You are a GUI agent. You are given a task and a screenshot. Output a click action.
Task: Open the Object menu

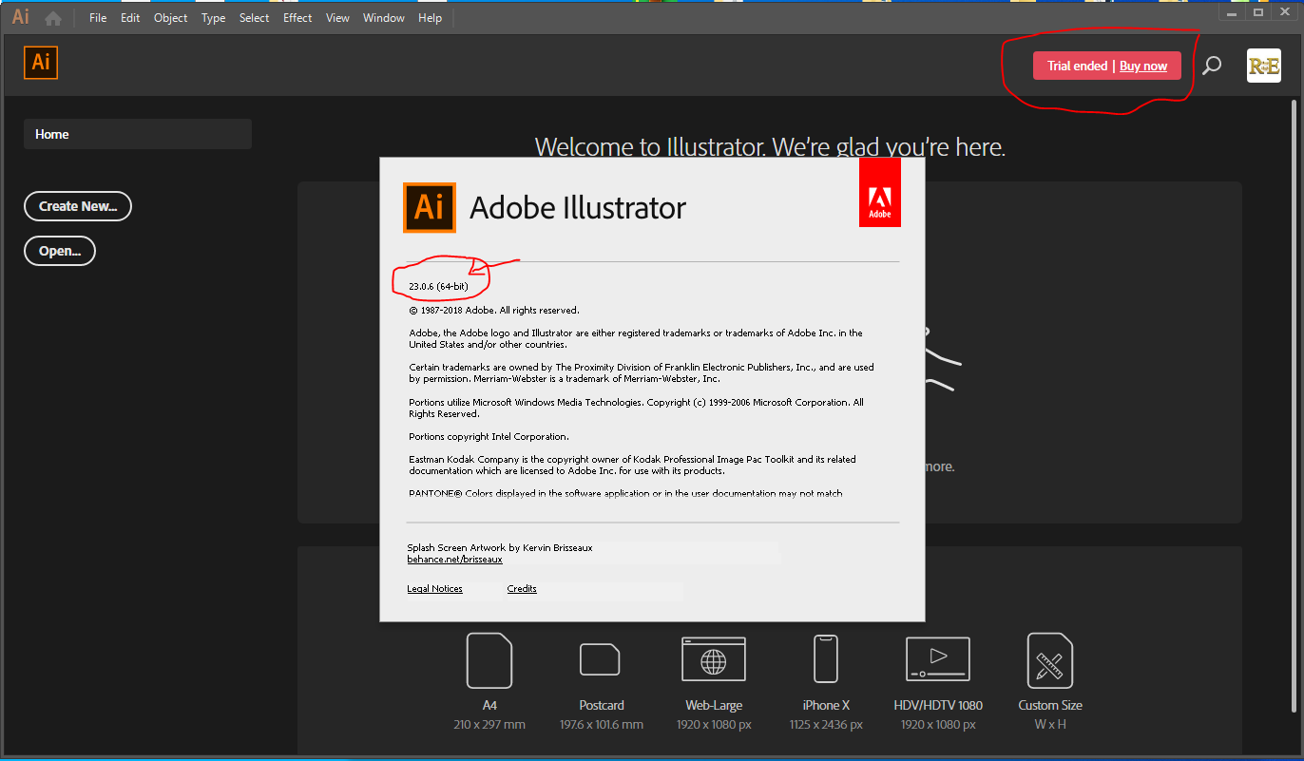tap(171, 18)
